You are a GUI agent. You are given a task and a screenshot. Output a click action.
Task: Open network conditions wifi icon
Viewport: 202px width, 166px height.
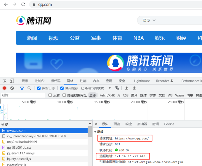click(x=117, y=88)
